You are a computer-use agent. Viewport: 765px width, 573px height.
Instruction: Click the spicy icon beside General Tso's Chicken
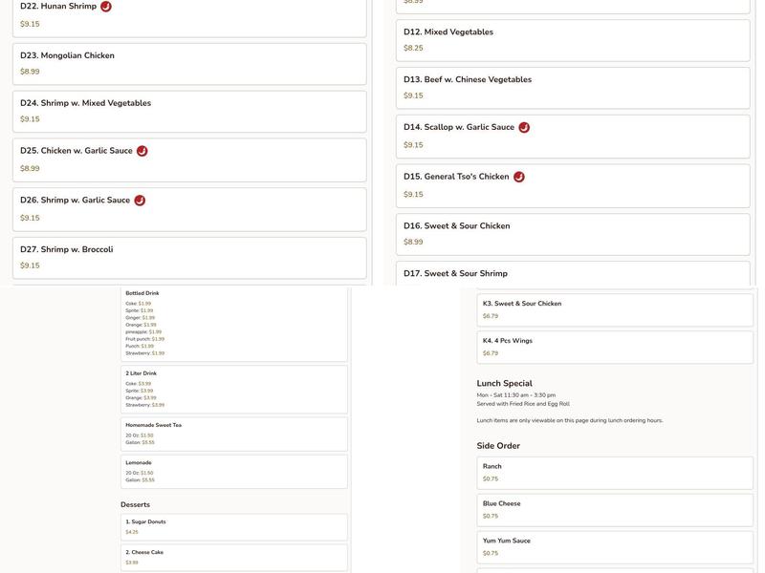click(x=519, y=177)
